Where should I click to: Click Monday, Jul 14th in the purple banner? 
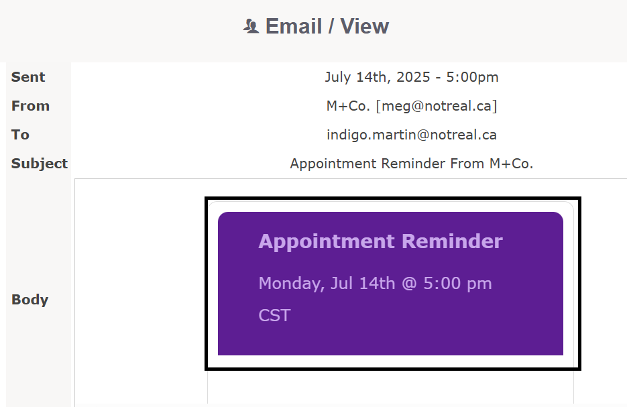pos(327,284)
